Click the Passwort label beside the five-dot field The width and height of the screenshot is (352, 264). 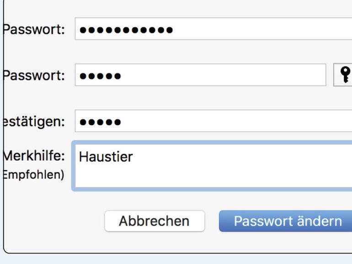(x=33, y=75)
